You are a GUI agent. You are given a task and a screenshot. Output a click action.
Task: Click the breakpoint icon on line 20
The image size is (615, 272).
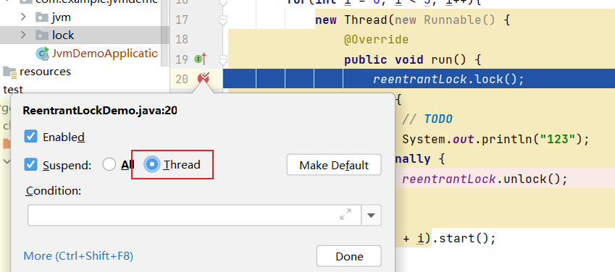tap(204, 78)
